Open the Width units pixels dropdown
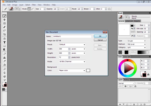Image resolution: width=151 pixels, height=106 pixels. click(x=78, y=49)
